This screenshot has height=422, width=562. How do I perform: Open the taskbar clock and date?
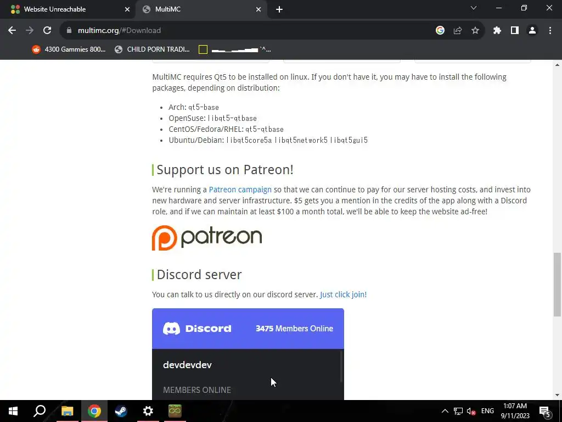515,411
